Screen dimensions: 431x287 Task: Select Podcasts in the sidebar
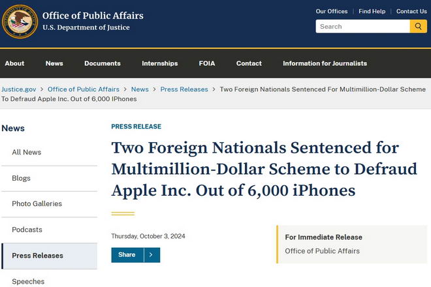coord(27,230)
